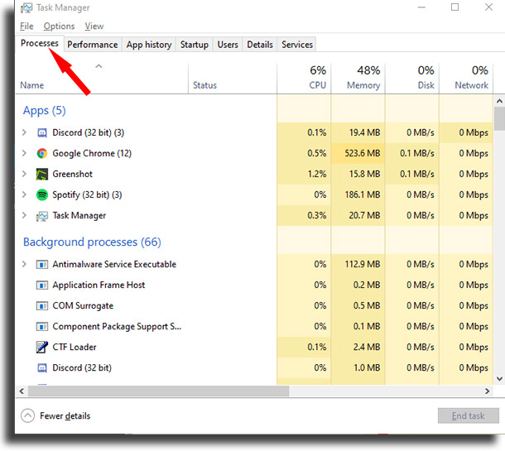Click the 20.7 MB memory cell

point(358,215)
